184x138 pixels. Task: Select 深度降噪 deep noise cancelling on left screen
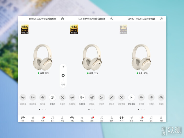23,97
